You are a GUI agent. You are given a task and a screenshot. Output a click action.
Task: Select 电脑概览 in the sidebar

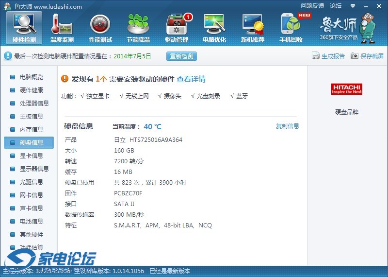click(31, 77)
